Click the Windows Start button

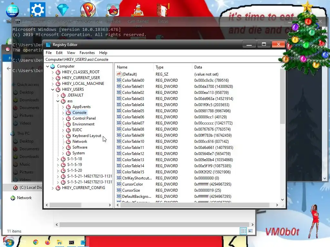8,242
